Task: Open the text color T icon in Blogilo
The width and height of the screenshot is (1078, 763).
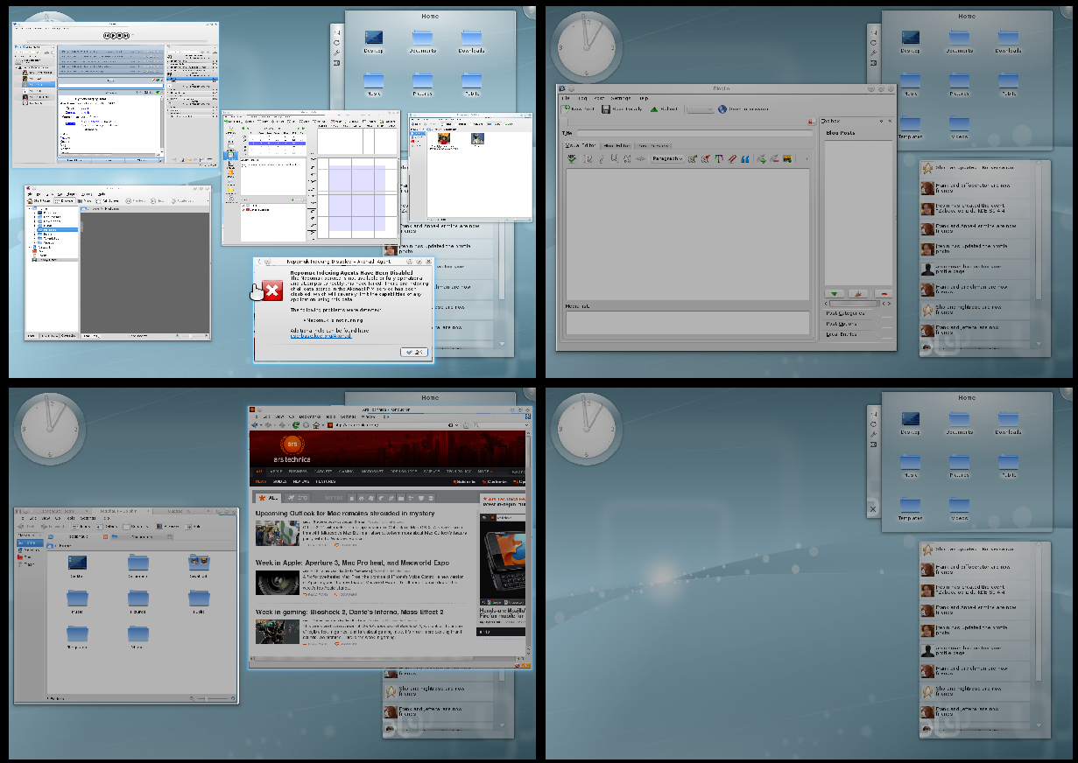Action: [719, 158]
